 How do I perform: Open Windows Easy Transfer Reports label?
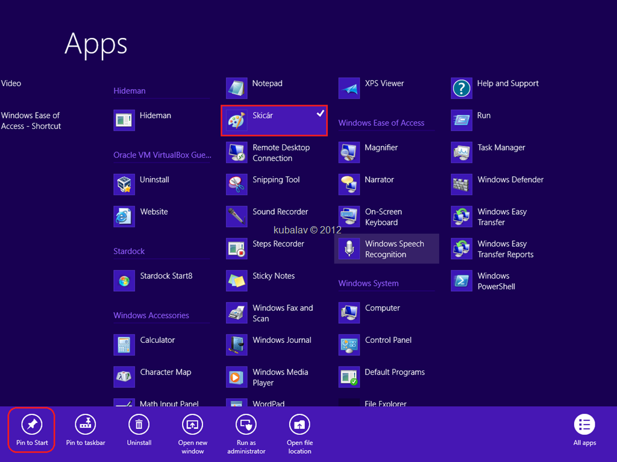(506, 249)
